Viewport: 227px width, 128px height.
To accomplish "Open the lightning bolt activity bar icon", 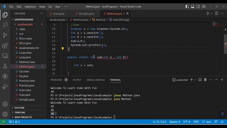I will click(5, 76).
